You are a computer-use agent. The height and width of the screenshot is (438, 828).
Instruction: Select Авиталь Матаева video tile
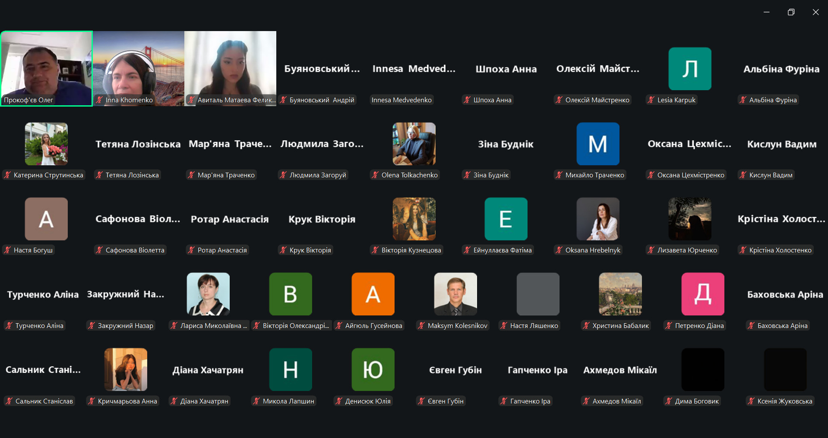pyautogui.click(x=230, y=69)
